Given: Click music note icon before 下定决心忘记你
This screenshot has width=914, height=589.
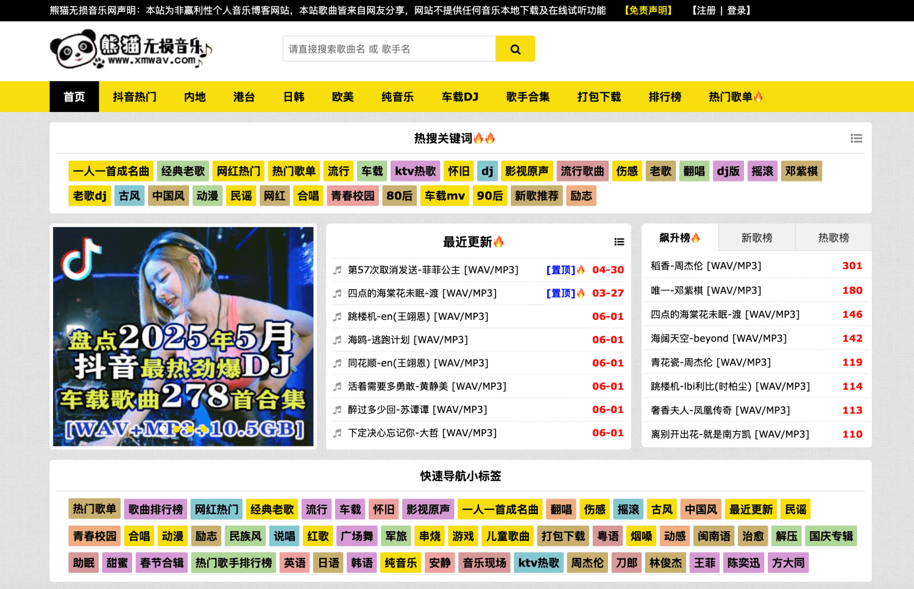Looking at the screenshot, I should [x=337, y=433].
